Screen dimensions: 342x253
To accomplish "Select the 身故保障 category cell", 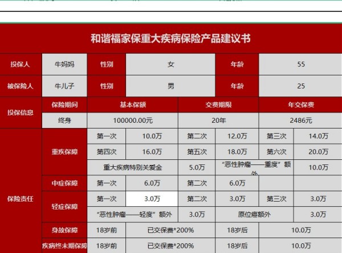I will (64, 230).
